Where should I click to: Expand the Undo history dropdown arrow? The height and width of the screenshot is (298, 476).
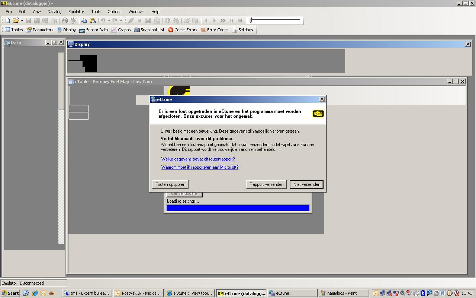click(109, 21)
